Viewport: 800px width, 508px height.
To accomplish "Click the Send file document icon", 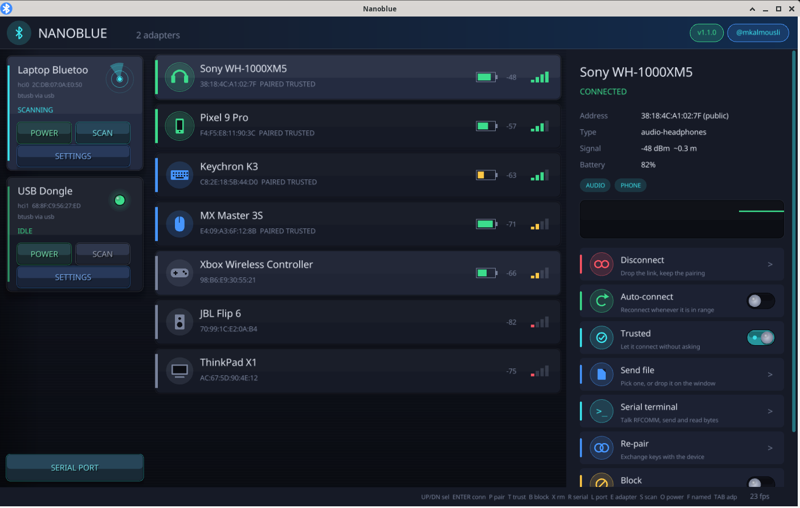I will click(601, 374).
